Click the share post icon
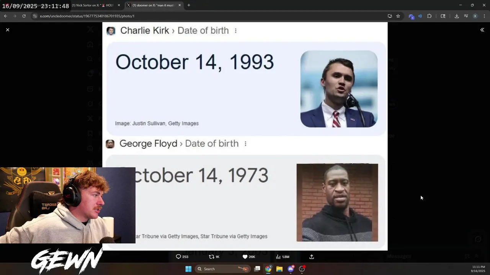 coord(312,257)
